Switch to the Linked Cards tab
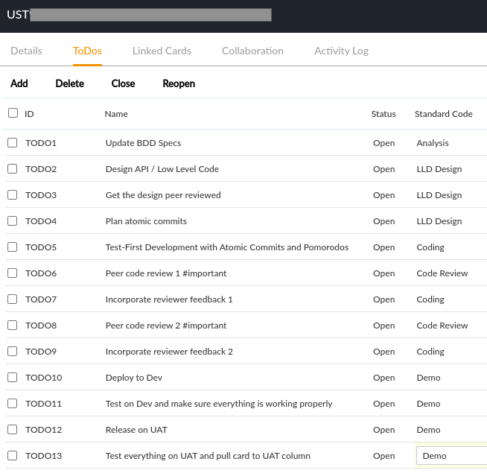The height and width of the screenshot is (476, 487). pos(162,51)
